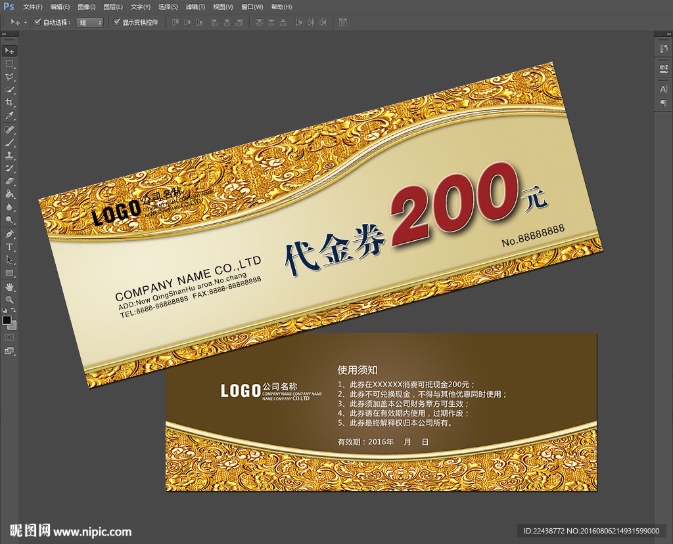Click the align horizontal centers button
The width and height of the screenshot is (673, 544).
227,22
